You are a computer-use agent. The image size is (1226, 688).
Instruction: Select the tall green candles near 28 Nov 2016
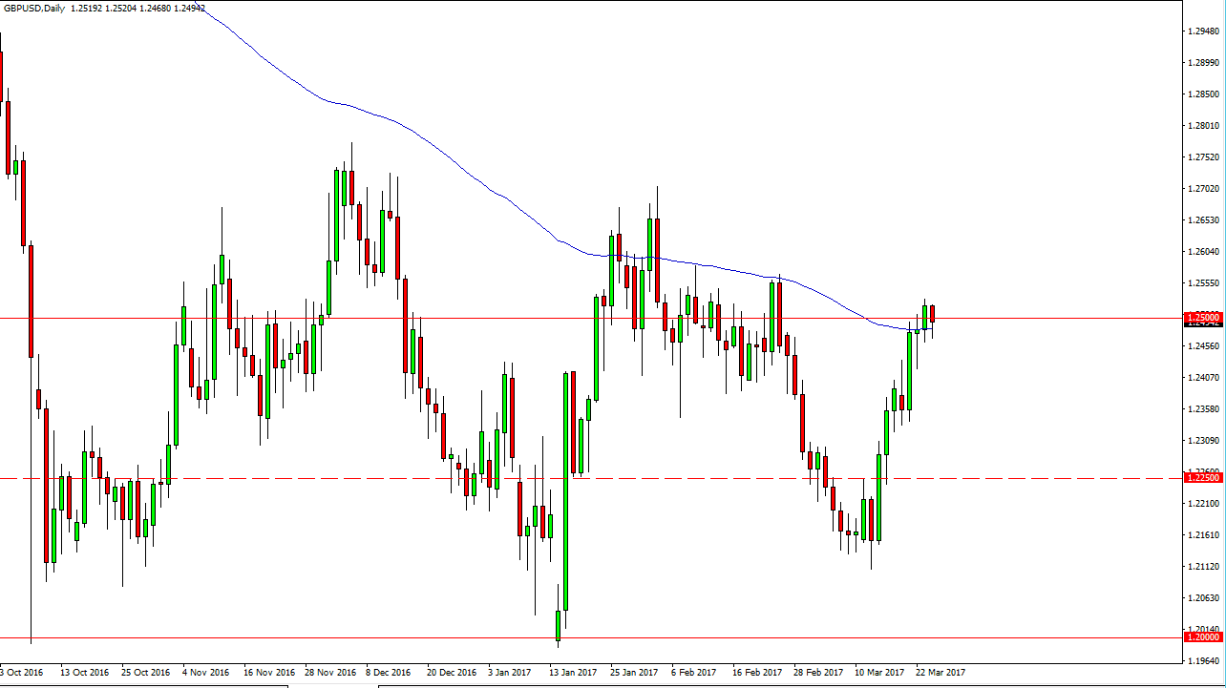point(339,210)
